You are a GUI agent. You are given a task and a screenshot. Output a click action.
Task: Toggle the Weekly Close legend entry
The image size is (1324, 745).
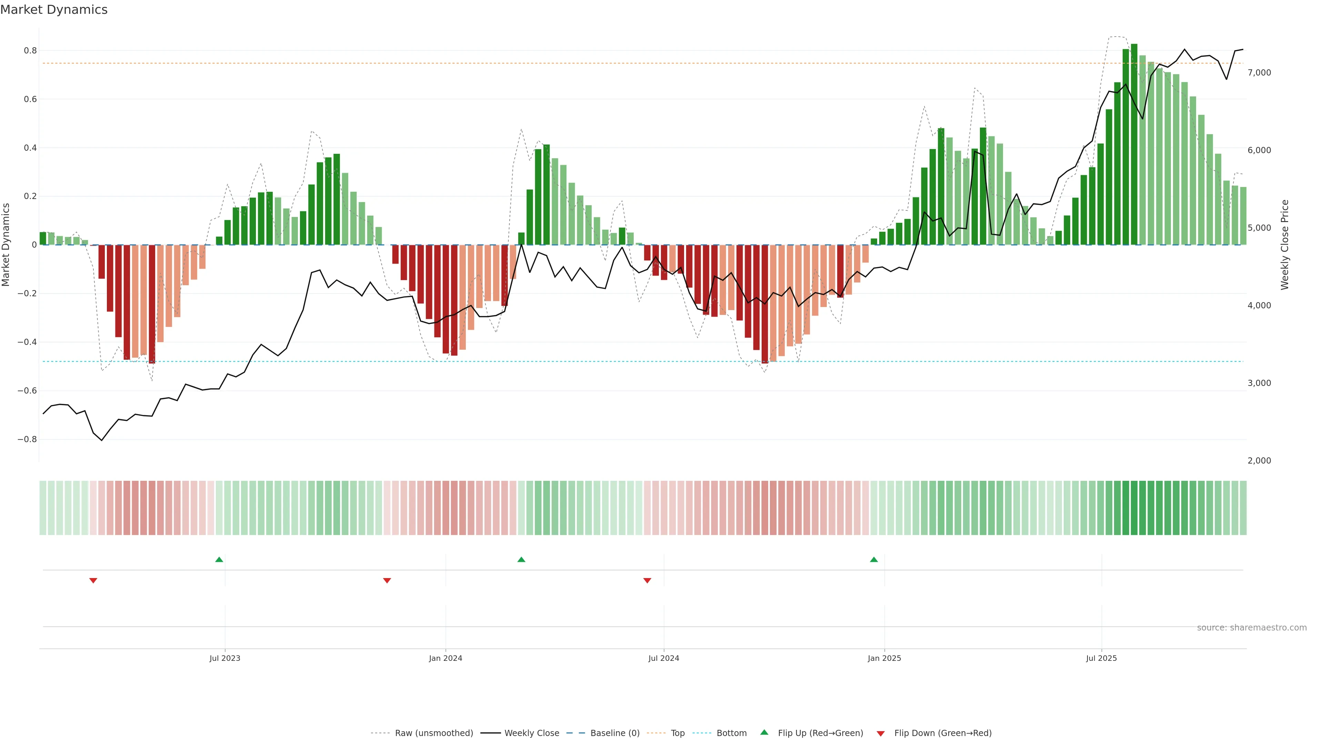point(531,733)
